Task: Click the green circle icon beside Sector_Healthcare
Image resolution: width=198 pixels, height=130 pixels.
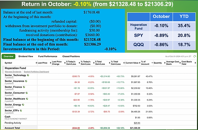Action: (x=27, y=99)
